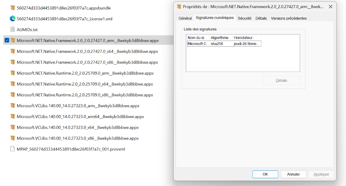The height and width of the screenshot is (186, 346).
Task: Click the AUMIDs.txt text file icon
Action: click(x=13, y=30)
